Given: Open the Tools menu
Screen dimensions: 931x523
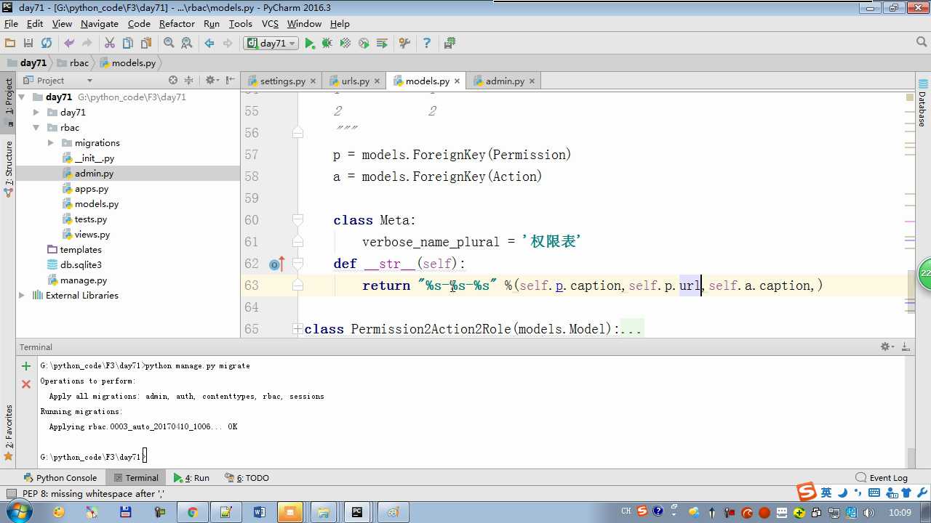Looking at the screenshot, I should point(240,23).
